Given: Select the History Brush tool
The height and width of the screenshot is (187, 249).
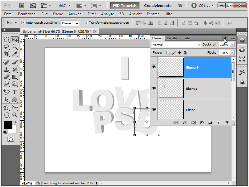Looking at the screenshot, I should (15, 70).
